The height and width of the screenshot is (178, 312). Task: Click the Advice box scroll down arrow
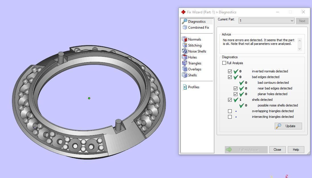300,49
